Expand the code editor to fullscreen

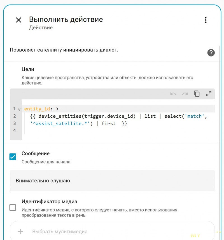tap(209, 94)
